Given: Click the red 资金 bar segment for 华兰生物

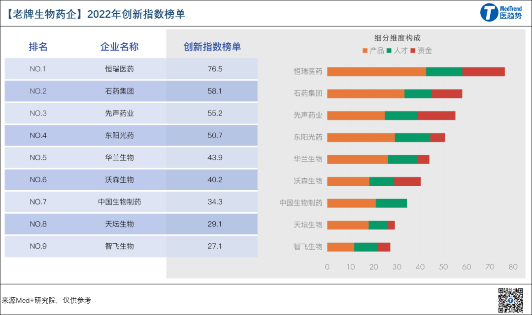Looking at the screenshot, I should pyautogui.click(x=423, y=159).
